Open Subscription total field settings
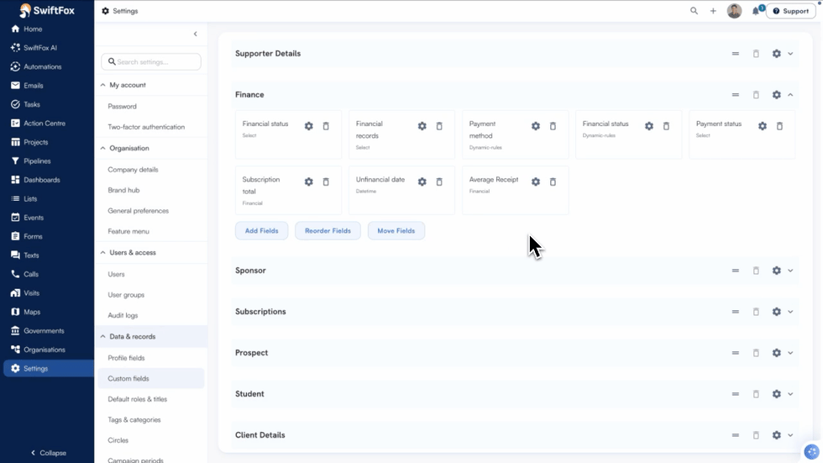Image resolution: width=823 pixels, height=463 pixels. pyautogui.click(x=309, y=182)
